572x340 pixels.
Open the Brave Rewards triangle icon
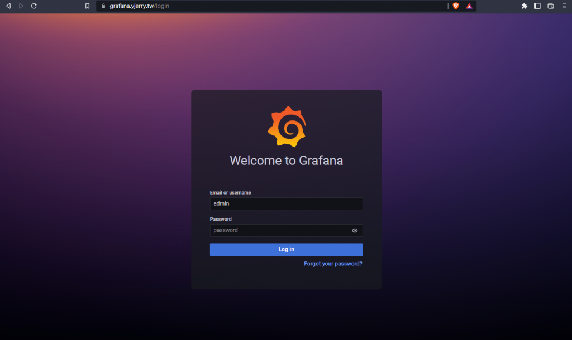click(469, 6)
